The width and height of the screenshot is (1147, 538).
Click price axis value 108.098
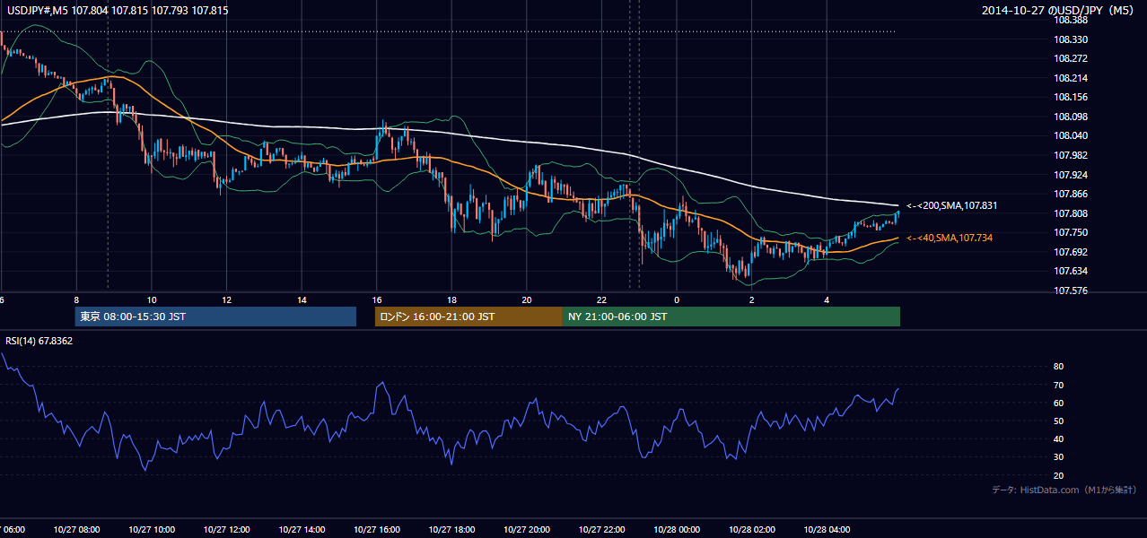click(x=1071, y=117)
